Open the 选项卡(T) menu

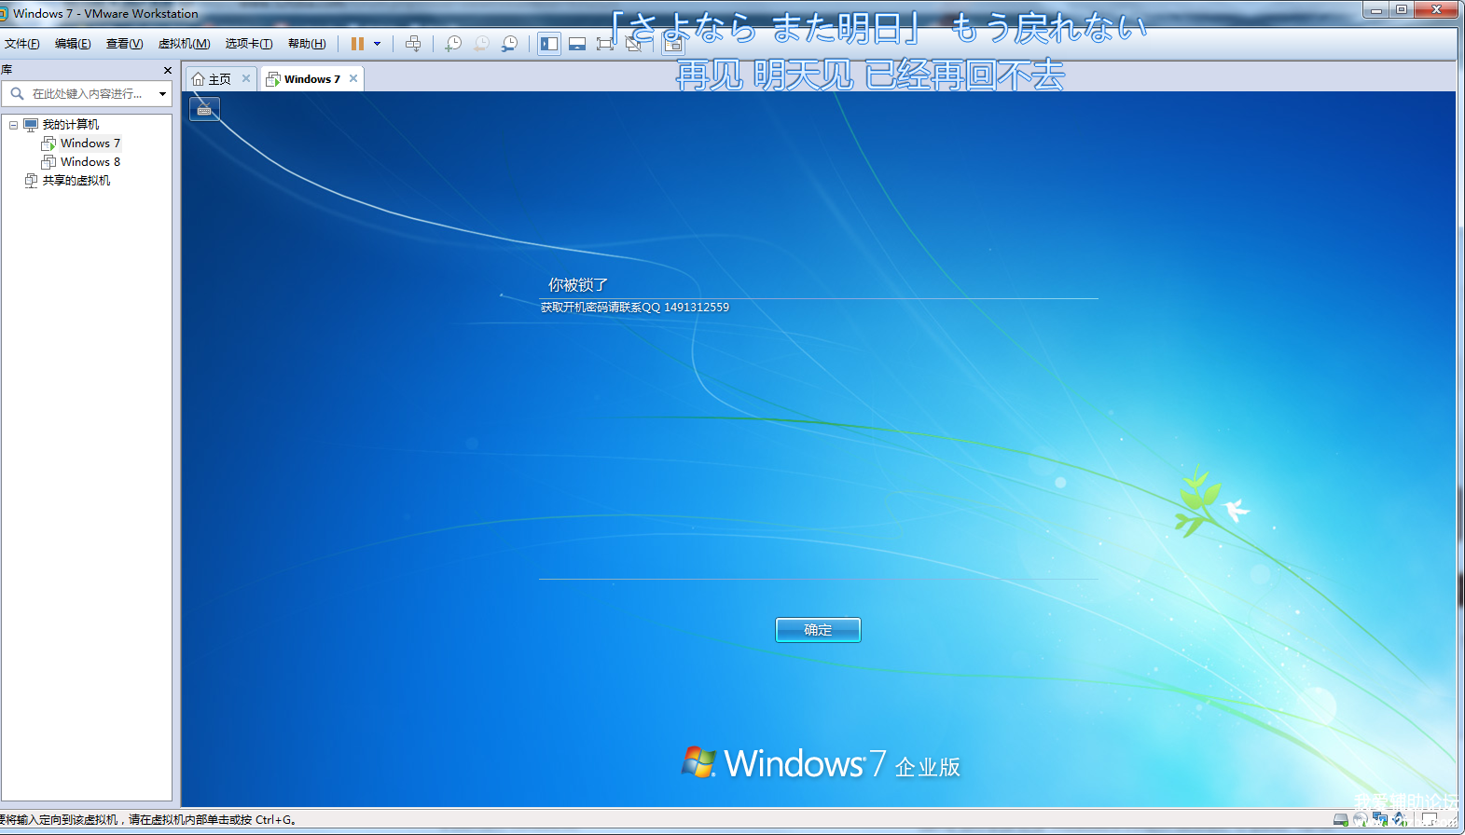click(x=248, y=44)
